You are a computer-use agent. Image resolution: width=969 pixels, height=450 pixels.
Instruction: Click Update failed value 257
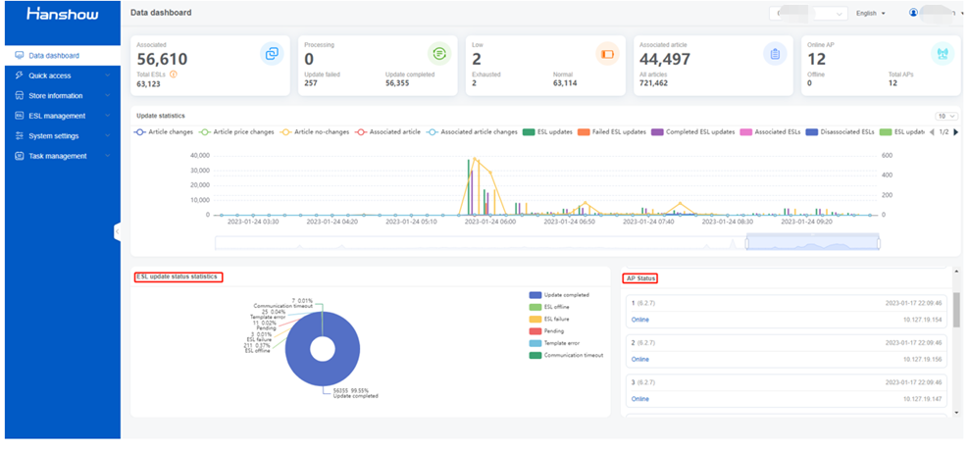(x=311, y=82)
